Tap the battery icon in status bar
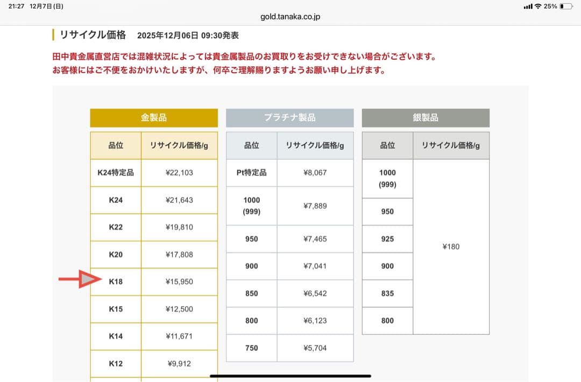581x382 pixels. (565, 6)
